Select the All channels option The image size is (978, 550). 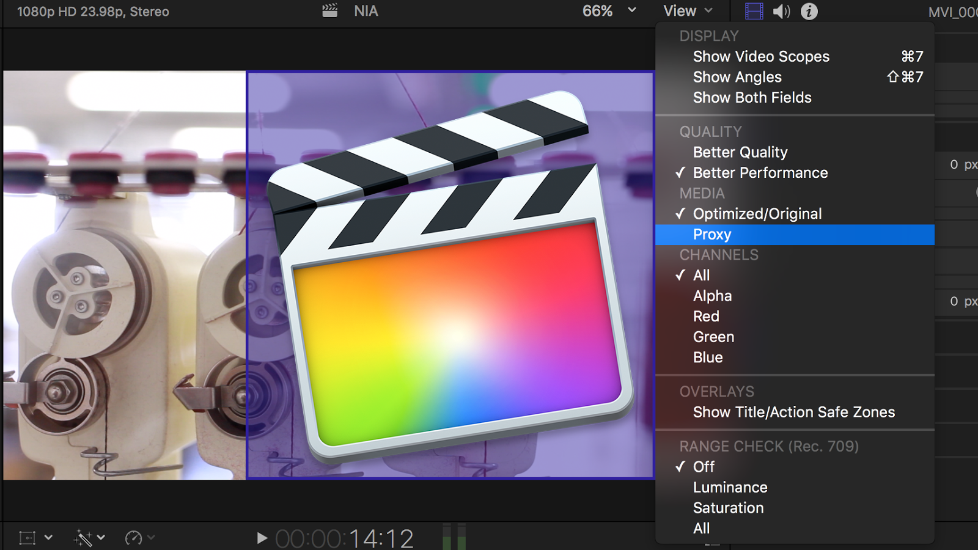[795, 276]
